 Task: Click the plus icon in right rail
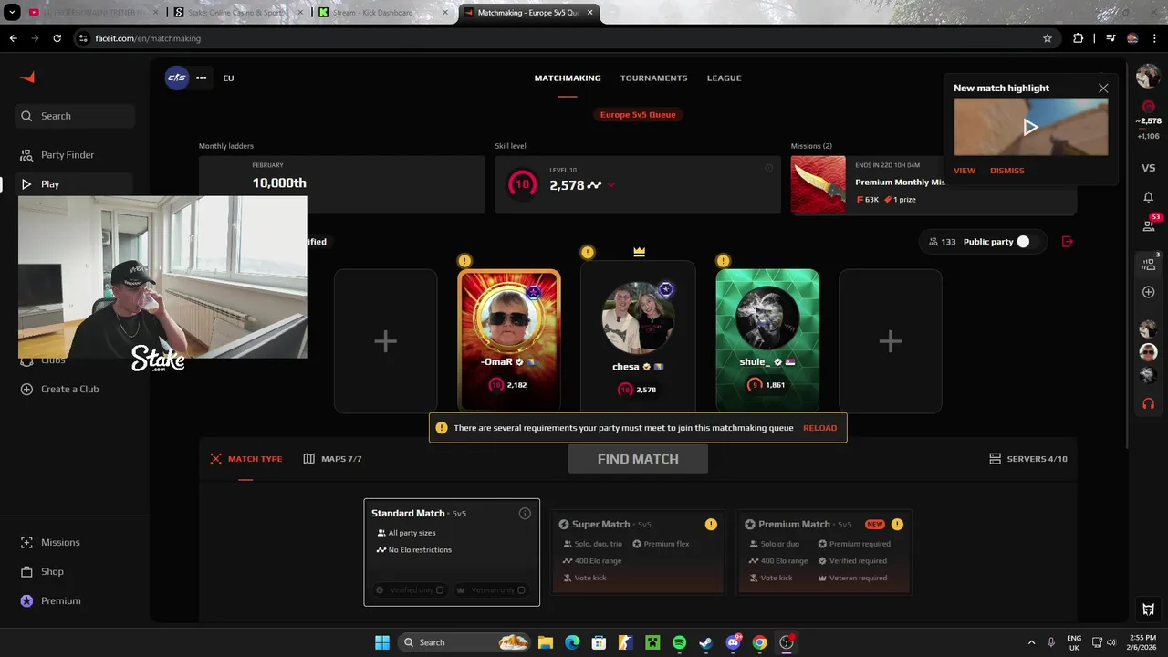pos(1149,292)
